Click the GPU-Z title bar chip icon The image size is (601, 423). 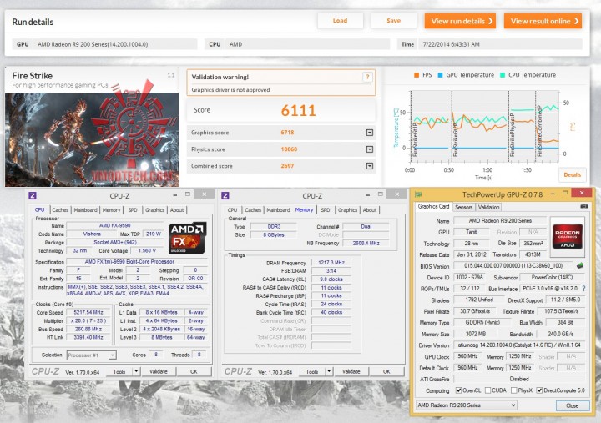418,194
